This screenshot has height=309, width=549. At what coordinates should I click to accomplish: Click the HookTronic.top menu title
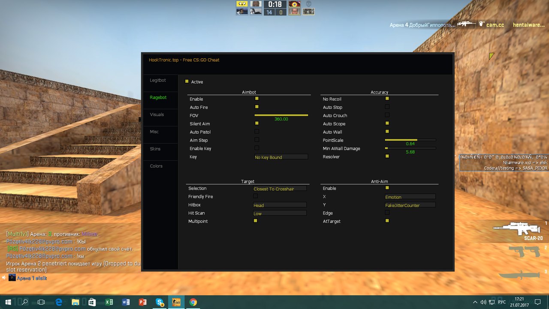tap(184, 60)
